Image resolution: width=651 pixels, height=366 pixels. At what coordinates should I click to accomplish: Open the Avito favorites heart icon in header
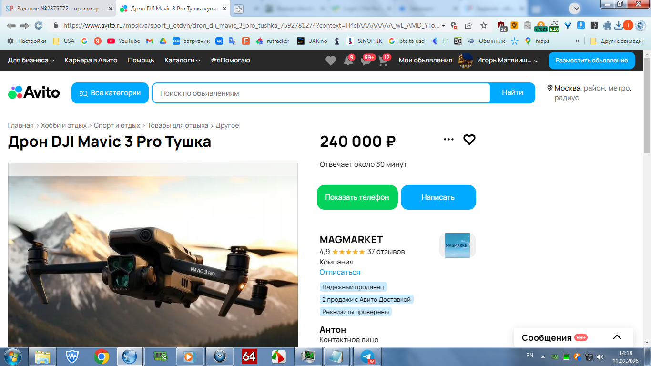[x=331, y=61]
